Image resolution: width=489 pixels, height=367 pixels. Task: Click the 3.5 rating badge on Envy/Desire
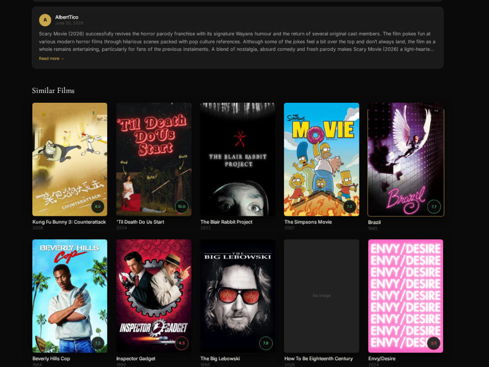433,343
